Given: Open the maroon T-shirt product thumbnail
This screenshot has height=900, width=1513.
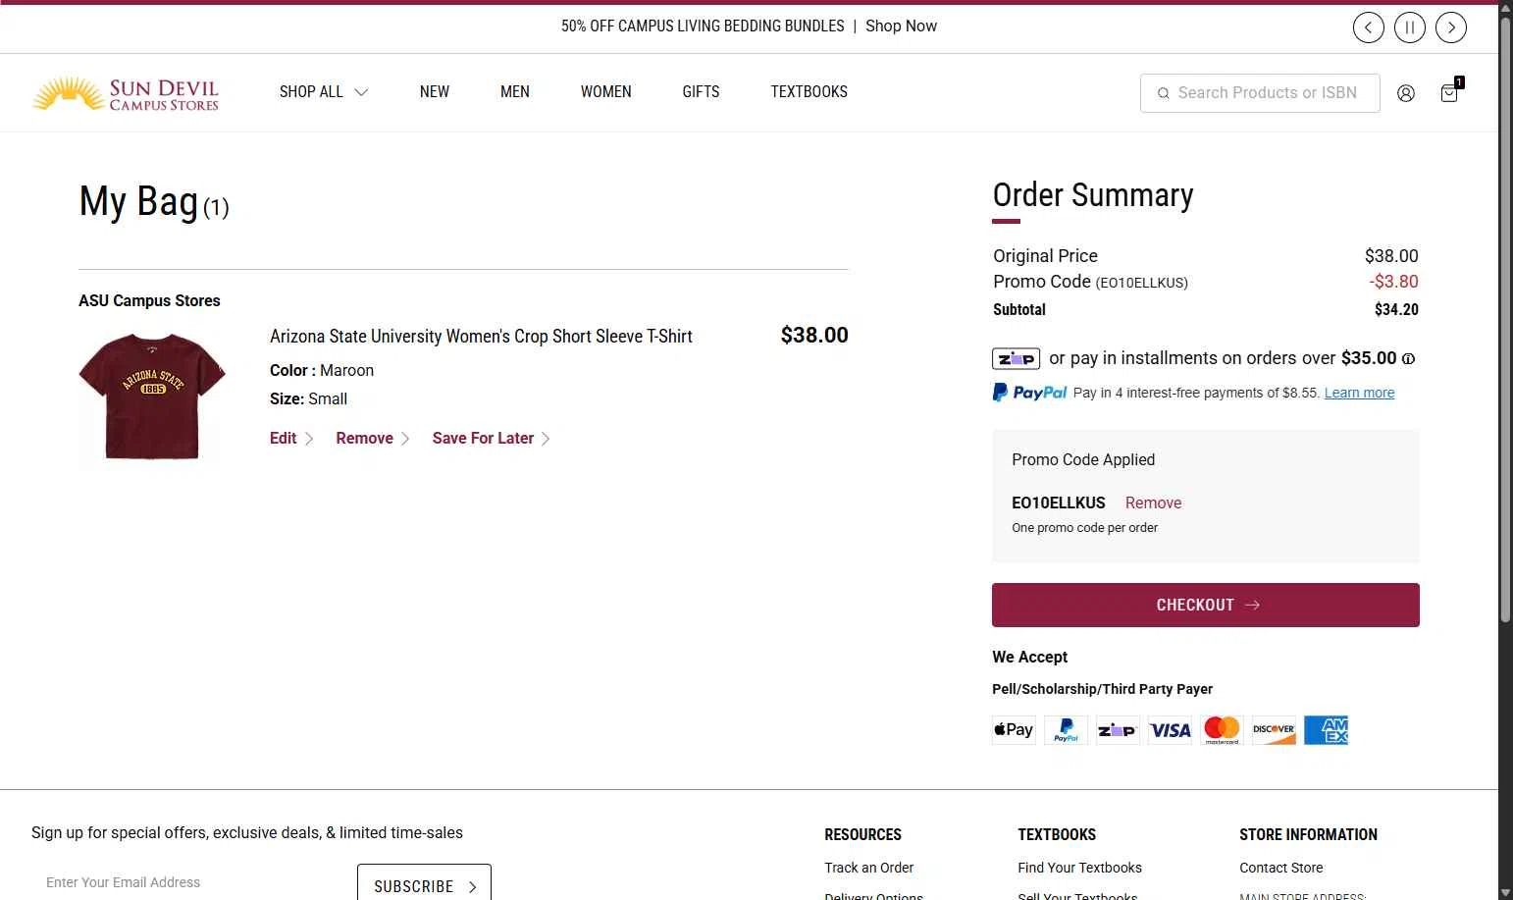Looking at the screenshot, I should click(x=152, y=397).
